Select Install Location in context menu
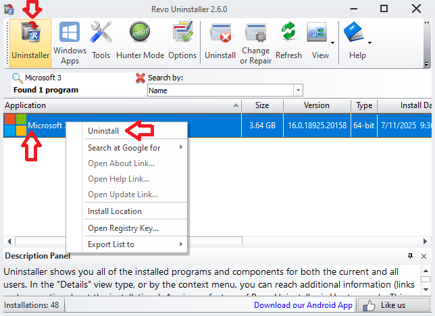 tap(115, 211)
